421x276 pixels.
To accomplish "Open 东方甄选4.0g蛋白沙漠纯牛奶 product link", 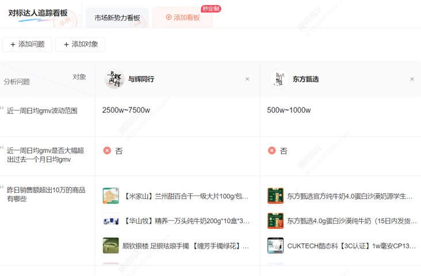I will 352,221.
